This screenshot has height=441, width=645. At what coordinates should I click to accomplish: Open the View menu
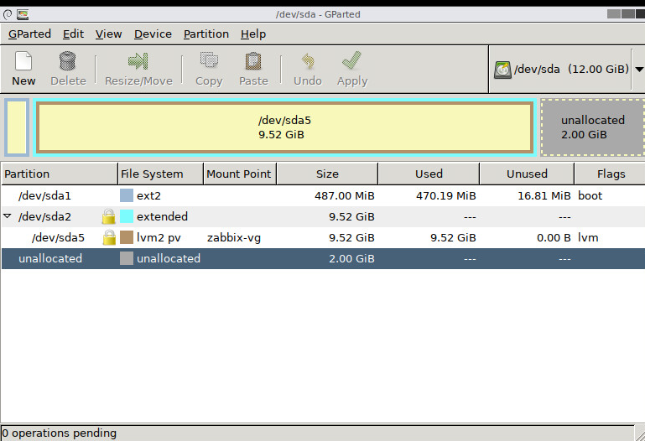tap(108, 34)
